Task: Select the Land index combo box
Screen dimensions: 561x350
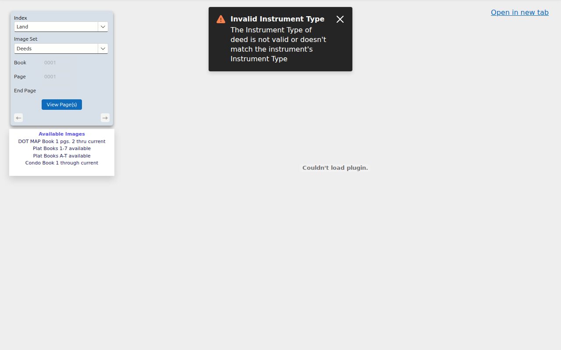Action: (x=61, y=27)
